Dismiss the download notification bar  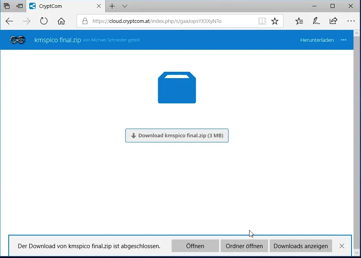pyautogui.click(x=342, y=246)
